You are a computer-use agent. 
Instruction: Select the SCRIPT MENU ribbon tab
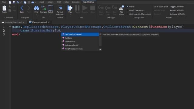89,2
